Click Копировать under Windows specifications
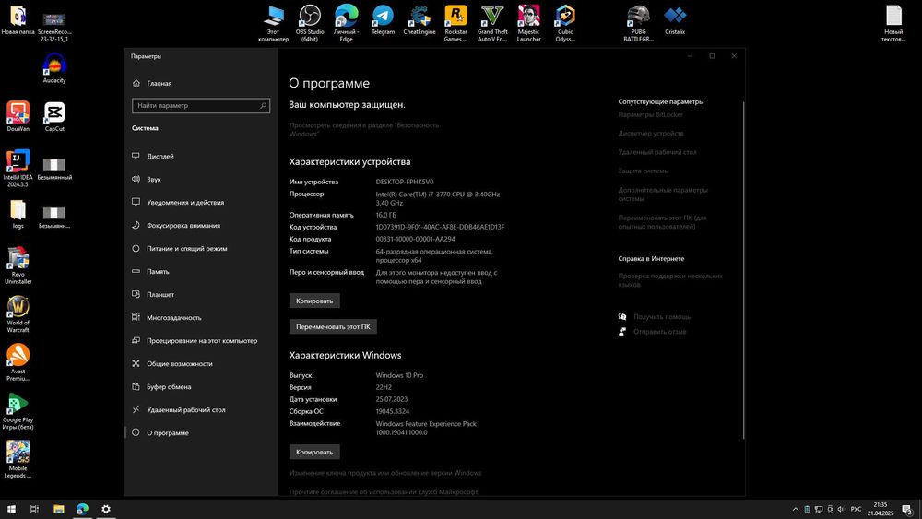Viewport: 922px width, 519px height. pos(314,452)
